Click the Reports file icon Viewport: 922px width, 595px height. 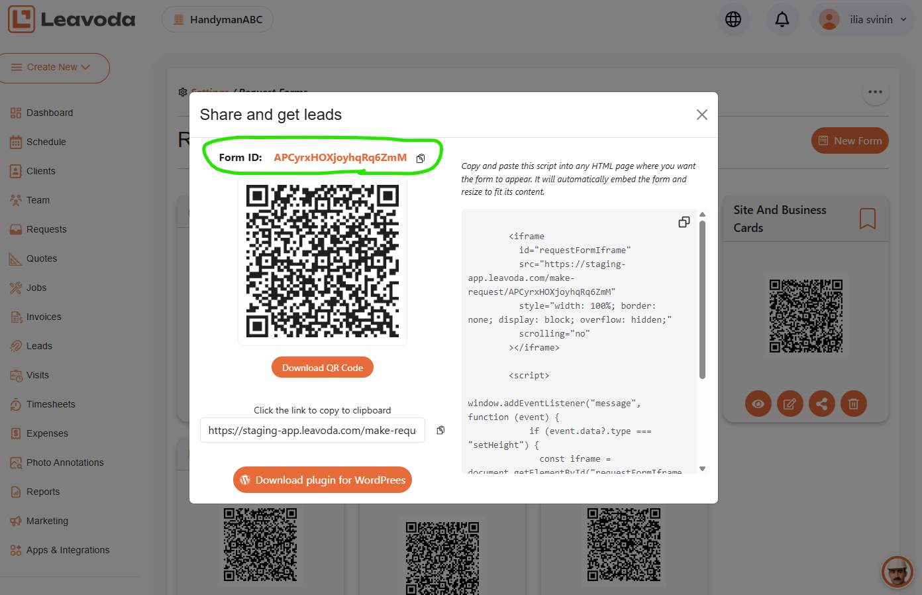click(16, 492)
